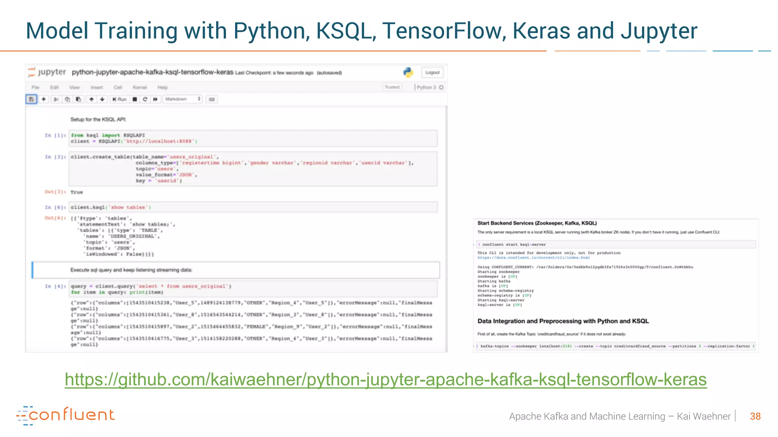Viewport: 778px width, 437px height.
Task: Paste cells below icon
Action: pyautogui.click(x=78, y=99)
